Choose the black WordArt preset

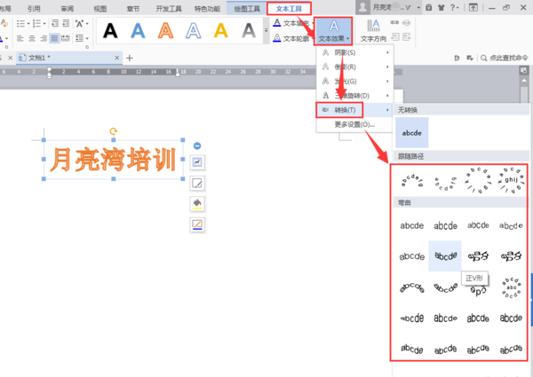click(x=110, y=30)
